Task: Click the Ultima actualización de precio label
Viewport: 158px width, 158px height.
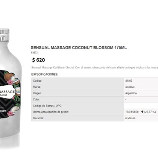Action: coord(51,112)
